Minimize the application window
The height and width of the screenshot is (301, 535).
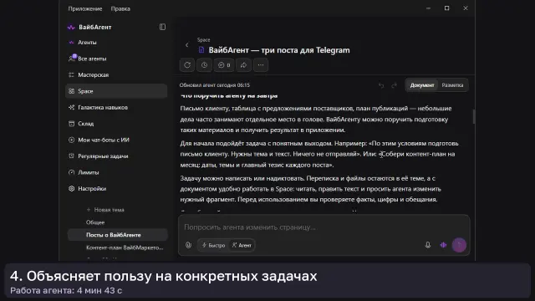428,8
